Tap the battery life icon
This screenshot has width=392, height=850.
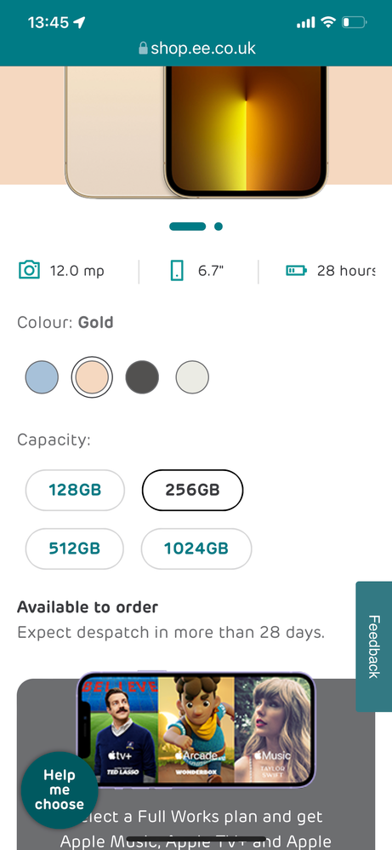(296, 270)
